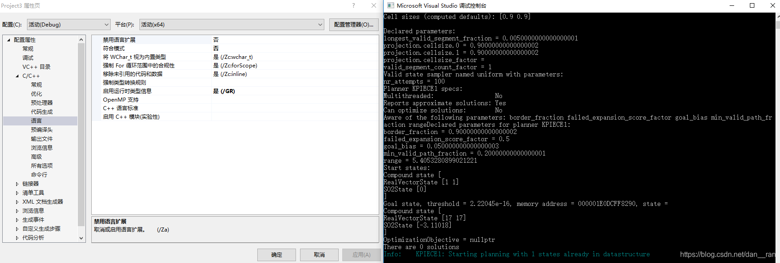The image size is (780, 263).
Task: Click the 取消 button
Action: tap(319, 255)
